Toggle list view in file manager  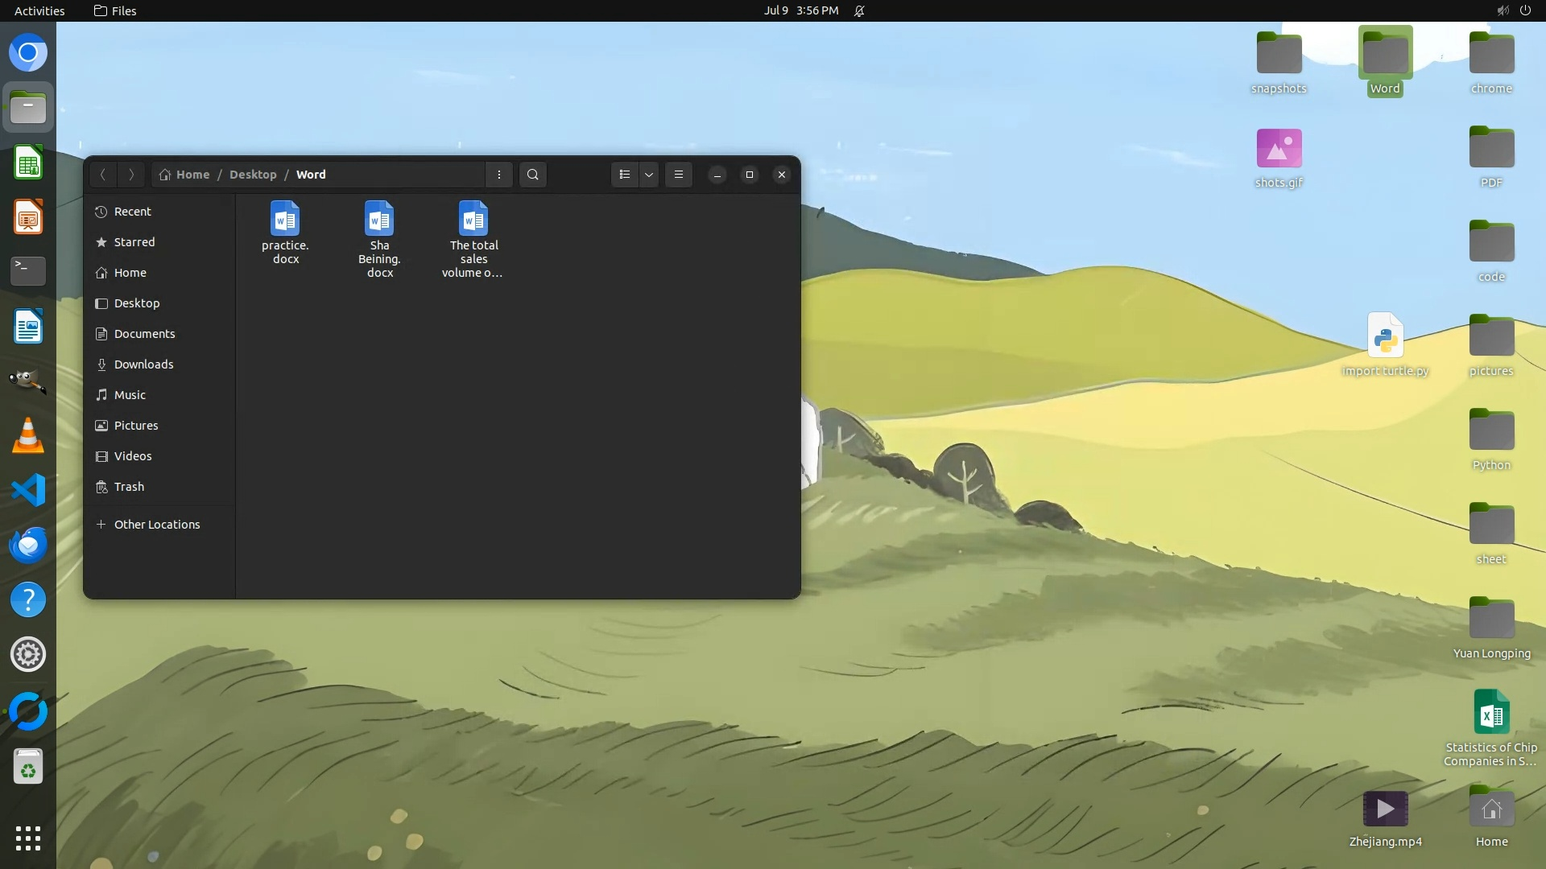(625, 175)
